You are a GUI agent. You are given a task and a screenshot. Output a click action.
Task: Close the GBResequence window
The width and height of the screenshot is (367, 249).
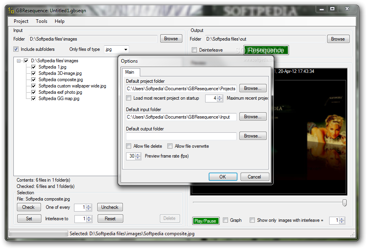pos(347,9)
